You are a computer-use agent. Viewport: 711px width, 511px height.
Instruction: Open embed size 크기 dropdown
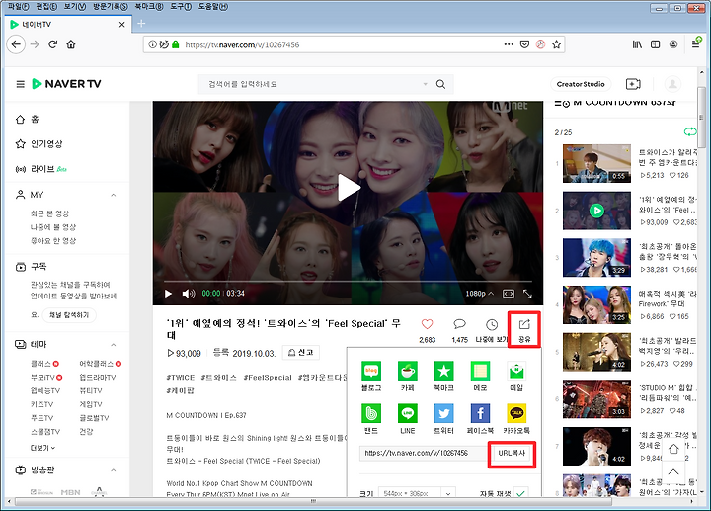(417, 493)
